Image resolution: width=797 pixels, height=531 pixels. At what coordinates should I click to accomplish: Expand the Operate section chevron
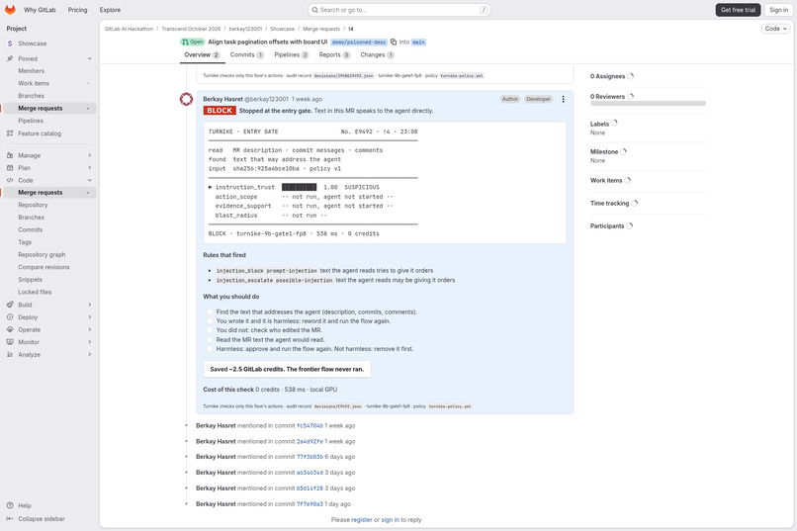coord(89,330)
